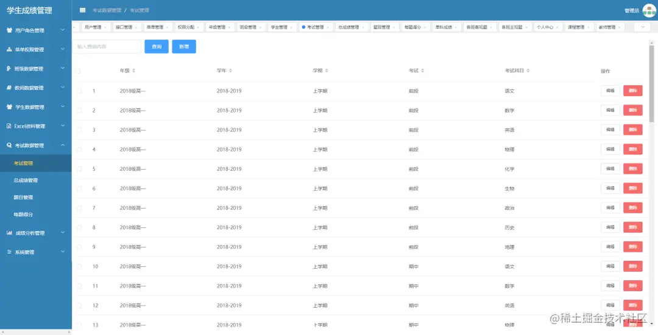The height and width of the screenshot is (335, 658).
Task: Switch to the 课程管理 tab
Action: tap(578, 27)
